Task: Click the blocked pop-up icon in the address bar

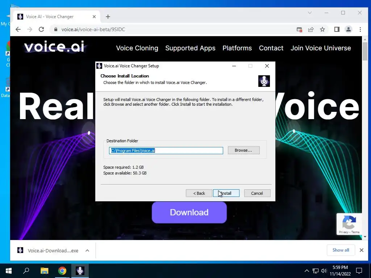Action: (x=299, y=30)
